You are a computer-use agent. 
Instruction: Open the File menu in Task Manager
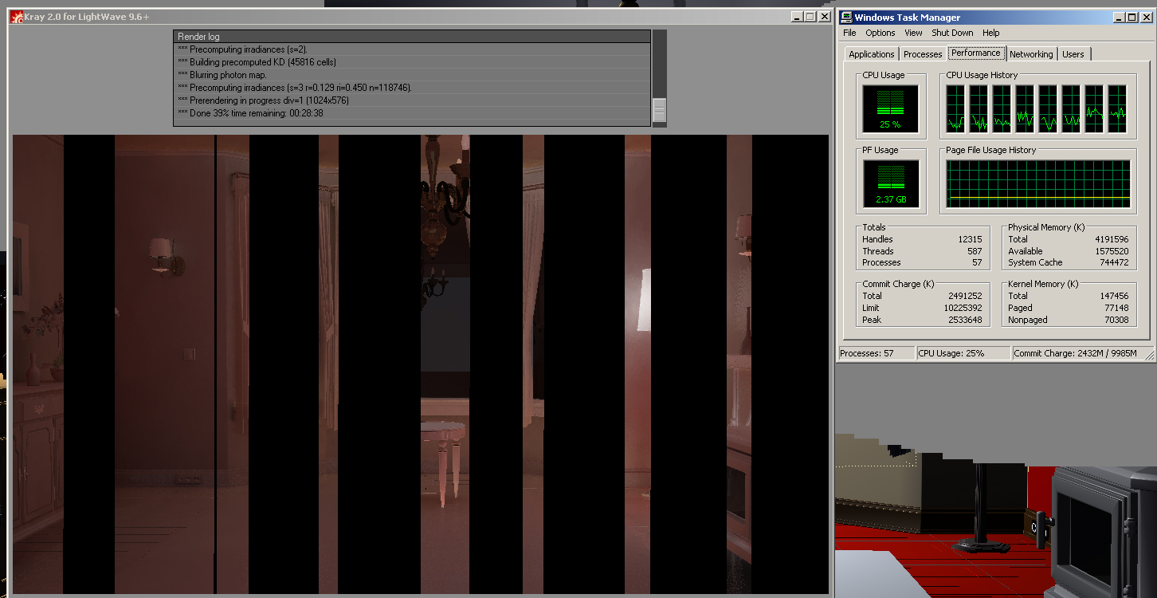pos(849,33)
